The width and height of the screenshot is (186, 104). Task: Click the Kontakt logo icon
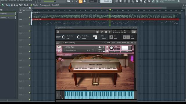[x=58, y=31]
